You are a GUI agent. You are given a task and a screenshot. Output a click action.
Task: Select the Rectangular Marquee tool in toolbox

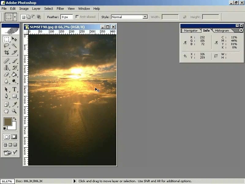6,39
